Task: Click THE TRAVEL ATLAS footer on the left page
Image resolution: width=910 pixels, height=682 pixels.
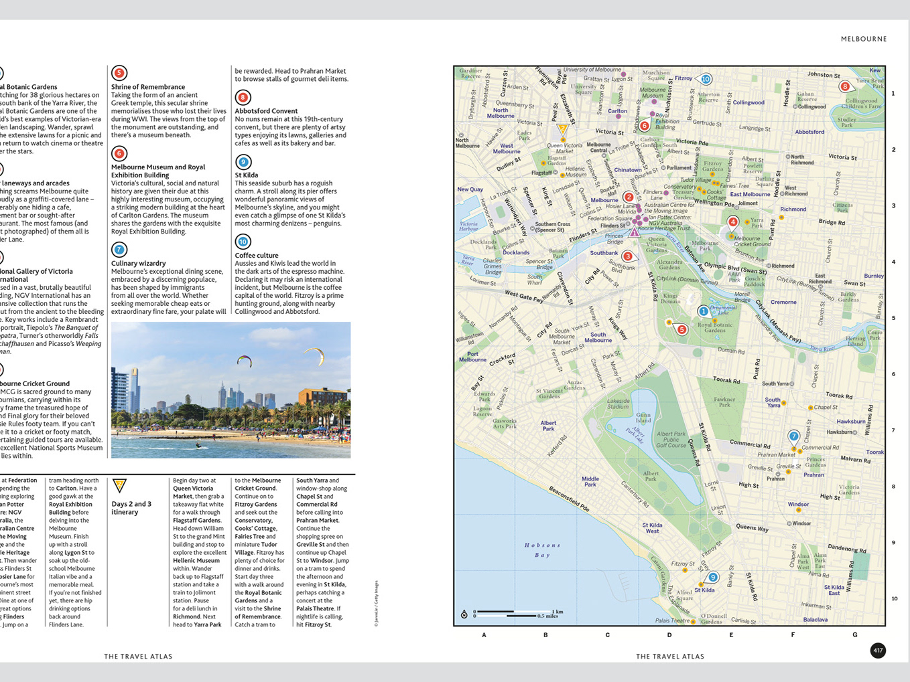Action: click(138, 657)
